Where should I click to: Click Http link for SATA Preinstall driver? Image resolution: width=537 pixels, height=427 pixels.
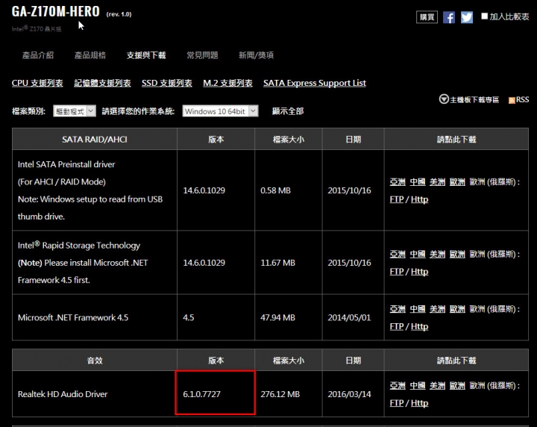pos(419,199)
